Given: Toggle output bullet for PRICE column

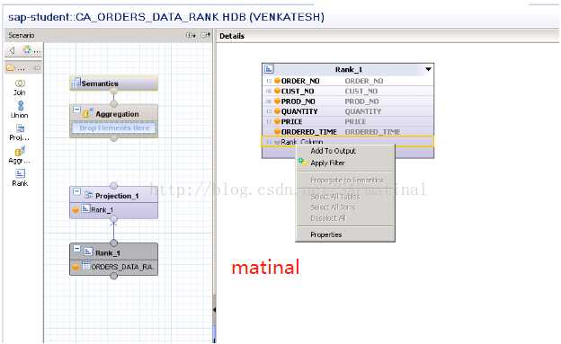Looking at the screenshot, I should click(x=277, y=121).
